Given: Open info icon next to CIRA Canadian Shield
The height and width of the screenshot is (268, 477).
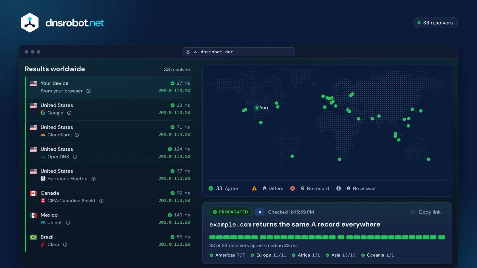Looking at the screenshot, I should (x=101, y=201).
